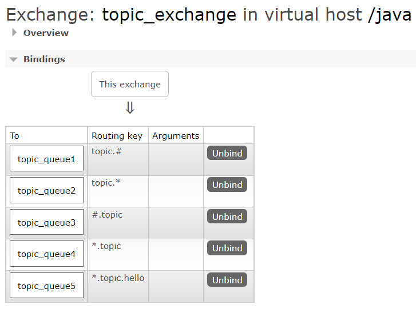
Task: Unbind topic_queue5 with key *.topic.hello
Action: pos(227,280)
